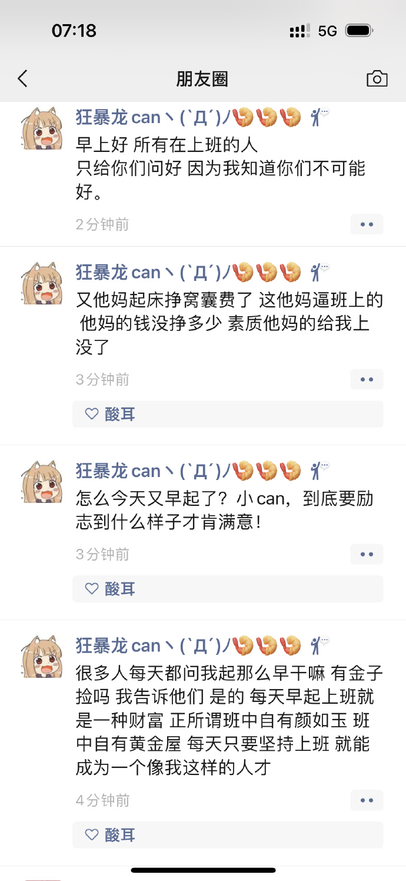Open the two-dot menu on the 4分钟前 post

pyautogui.click(x=367, y=800)
